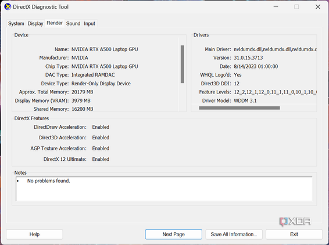Click the DAC Type value Integrated RAMDAC
This screenshot has width=329, height=245.
pyautogui.click(x=93, y=75)
